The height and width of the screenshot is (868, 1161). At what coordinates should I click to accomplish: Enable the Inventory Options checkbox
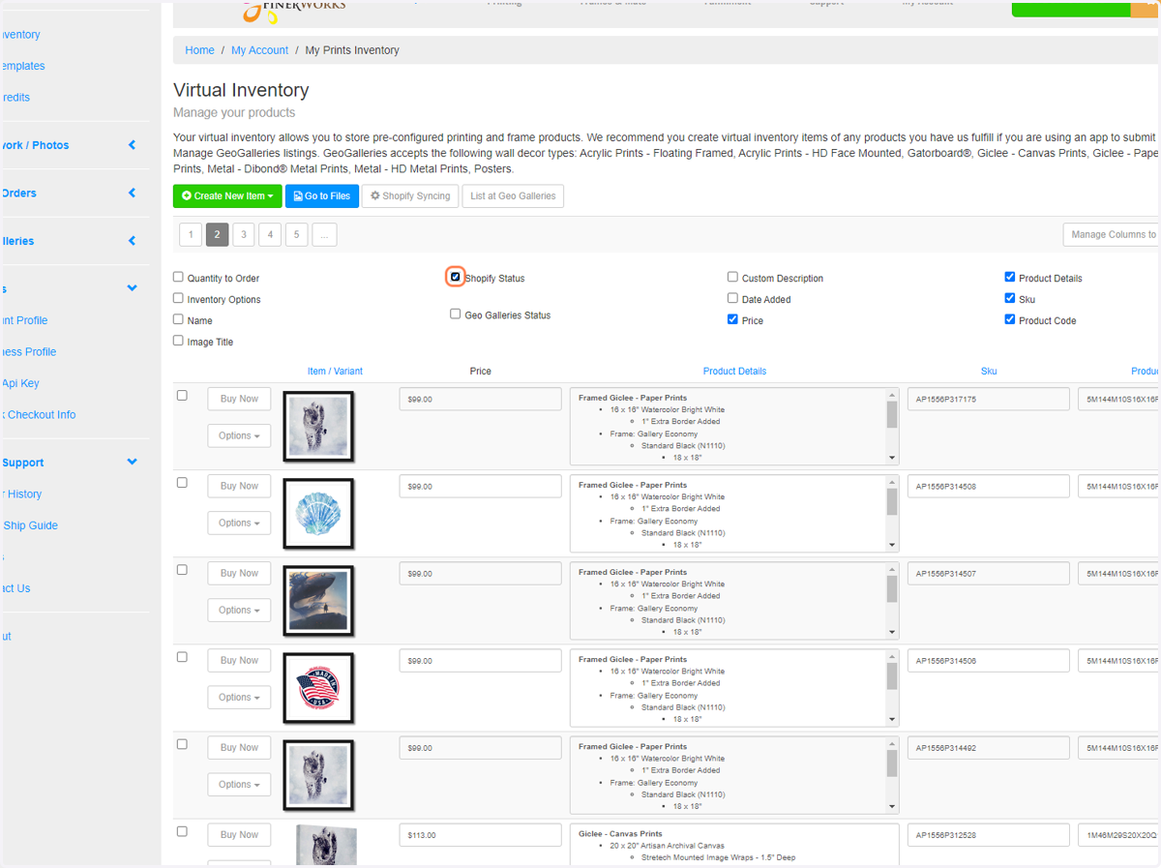pyautogui.click(x=178, y=298)
